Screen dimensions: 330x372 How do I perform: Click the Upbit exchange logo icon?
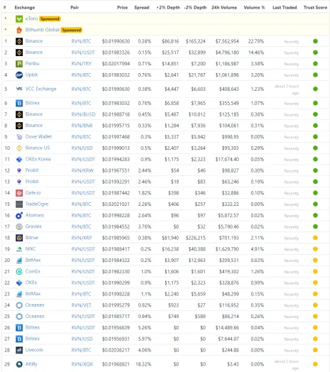(x=19, y=75)
